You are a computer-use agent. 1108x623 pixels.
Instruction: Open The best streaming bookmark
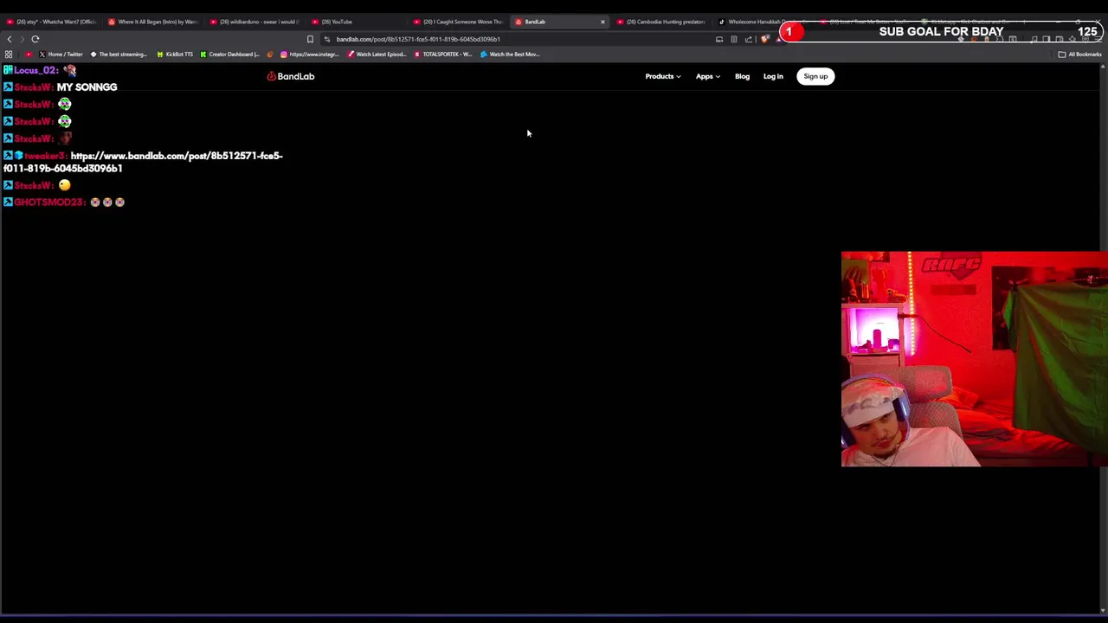pos(119,55)
